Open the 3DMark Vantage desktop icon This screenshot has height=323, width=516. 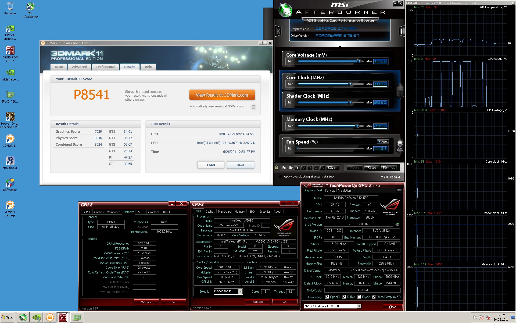coord(10,209)
